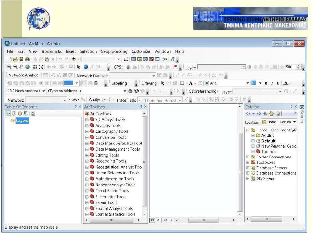Open the Search side tab
Viewport: 313px width, 233px height.
[x=302, y=114]
